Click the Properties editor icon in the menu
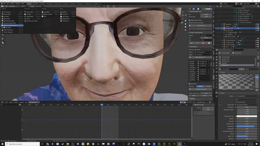260x146 pixels. click(61, 14)
